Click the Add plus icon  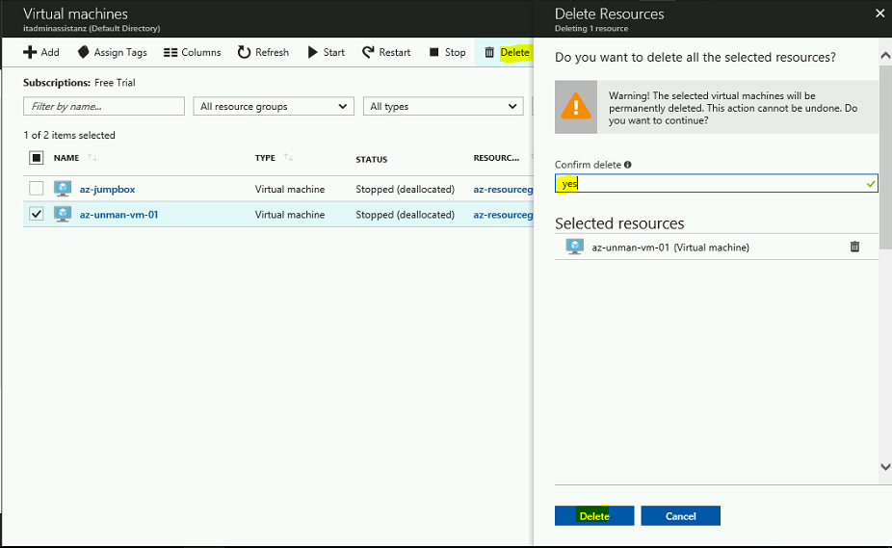(x=30, y=52)
